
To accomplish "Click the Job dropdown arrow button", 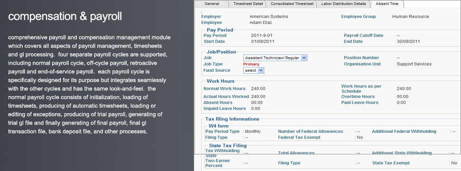I will click(x=304, y=58).
